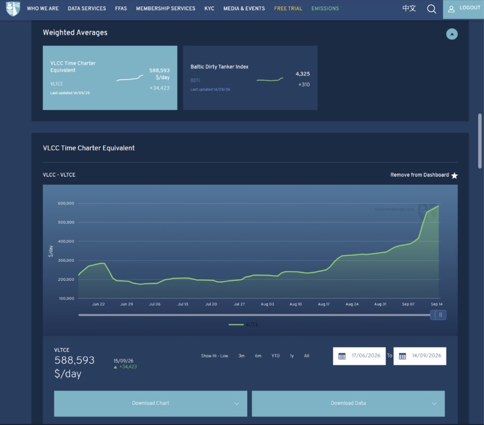Click Remove from Dashboard text
The image size is (484, 425).
coord(420,175)
